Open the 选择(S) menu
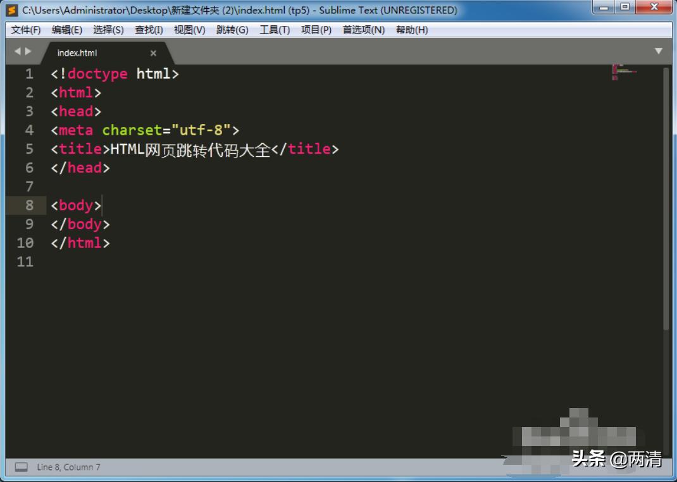Image resolution: width=677 pixels, height=482 pixels. (108, 30)
